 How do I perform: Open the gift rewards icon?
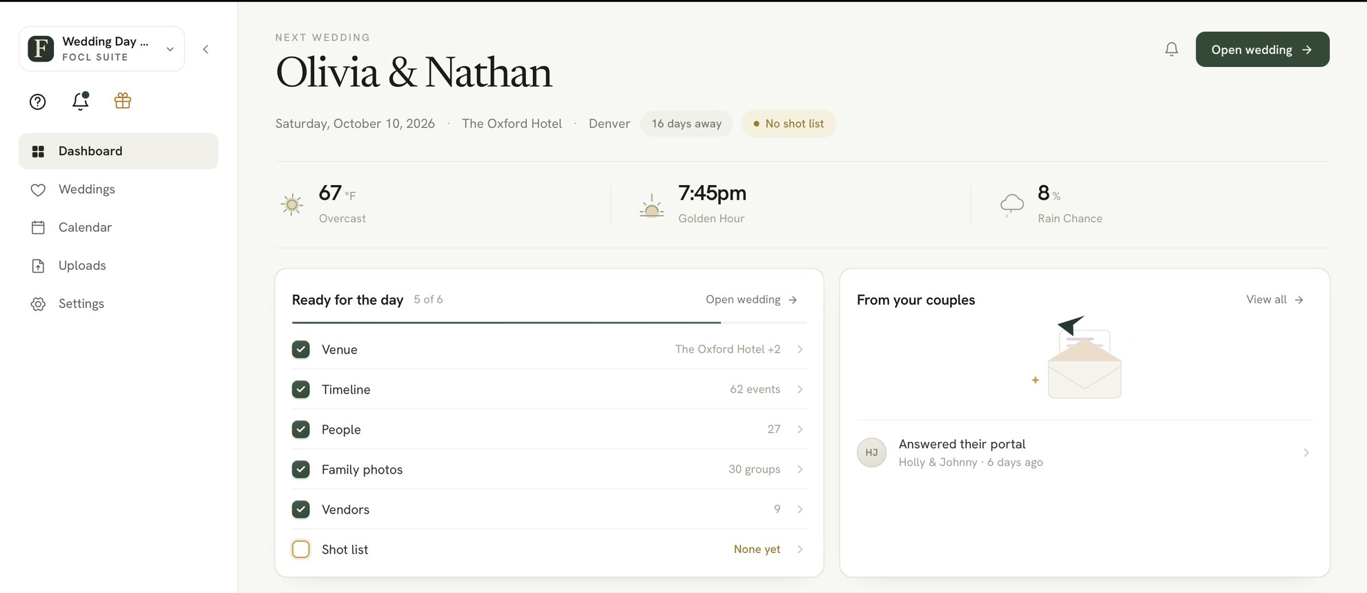pos(123,101)
